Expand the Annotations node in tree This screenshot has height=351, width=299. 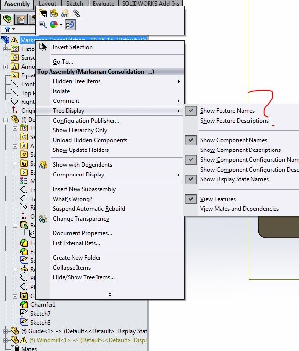pos(5,67)
